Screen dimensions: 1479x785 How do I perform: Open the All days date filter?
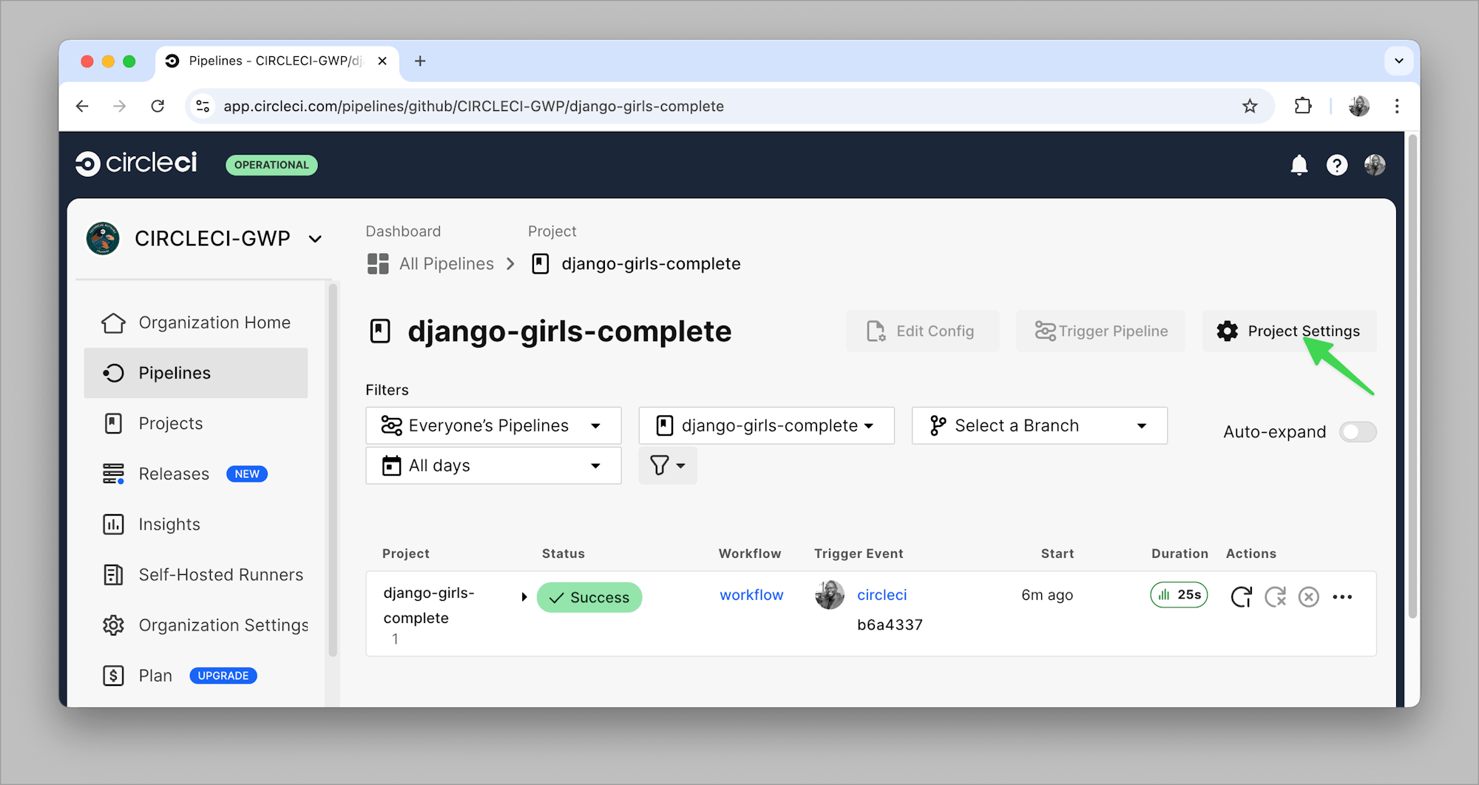coord(493,465)
